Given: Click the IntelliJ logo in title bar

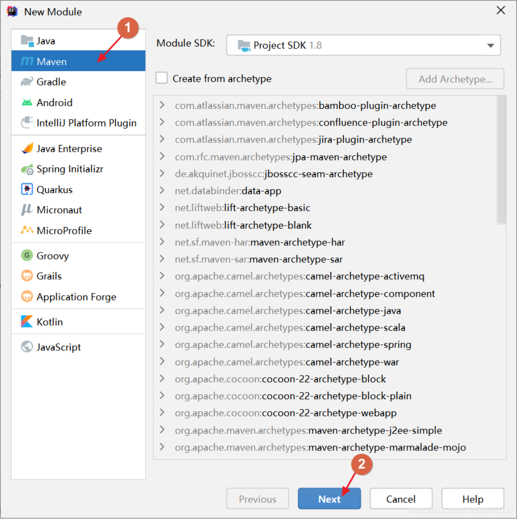Looking at the screenshot, I should tap(12, 11).
